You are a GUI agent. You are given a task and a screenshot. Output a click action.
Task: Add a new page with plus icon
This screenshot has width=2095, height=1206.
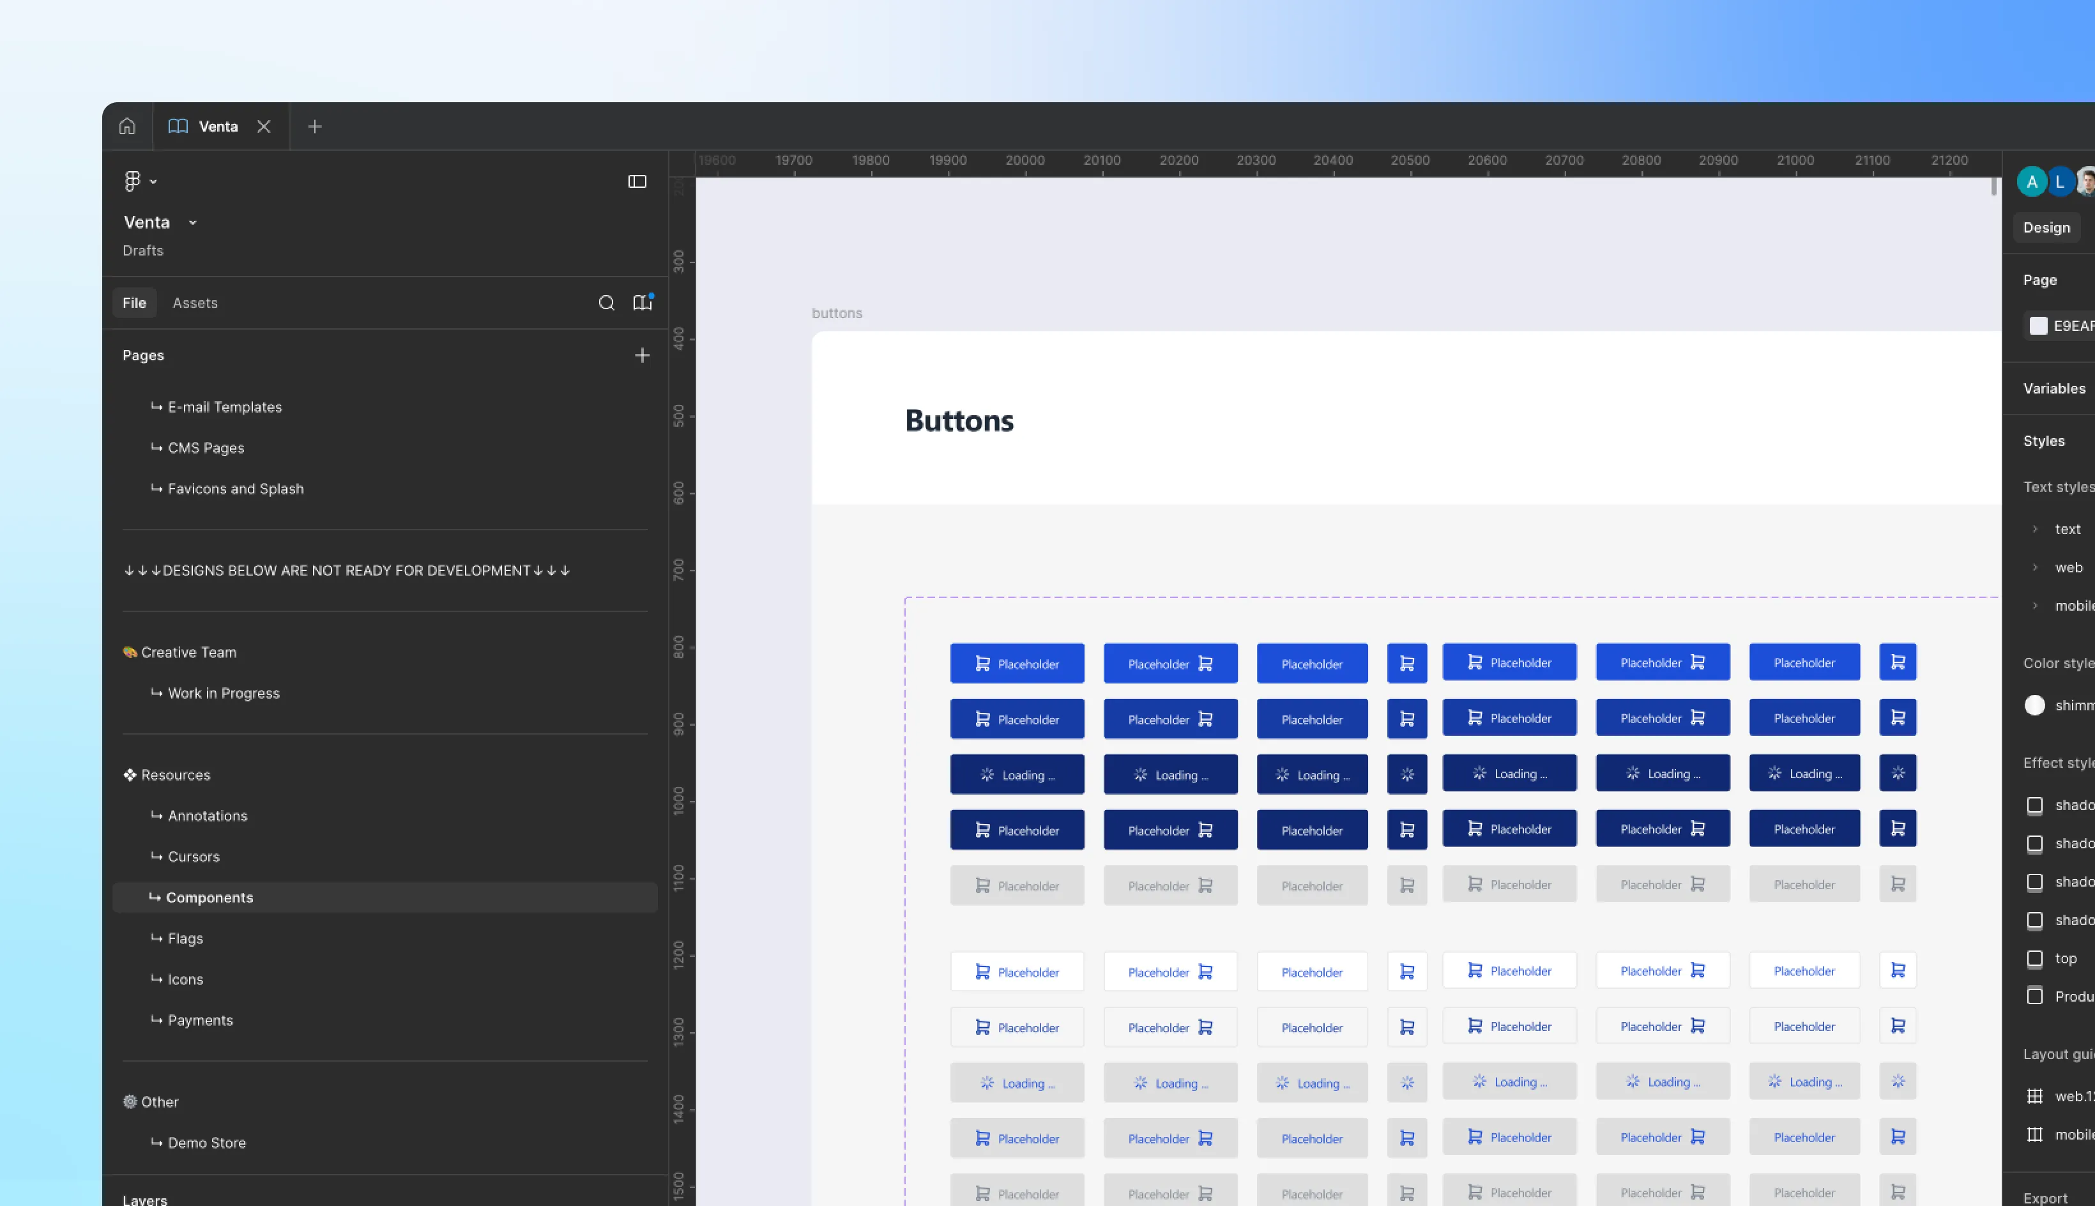(x=642, y=355)
